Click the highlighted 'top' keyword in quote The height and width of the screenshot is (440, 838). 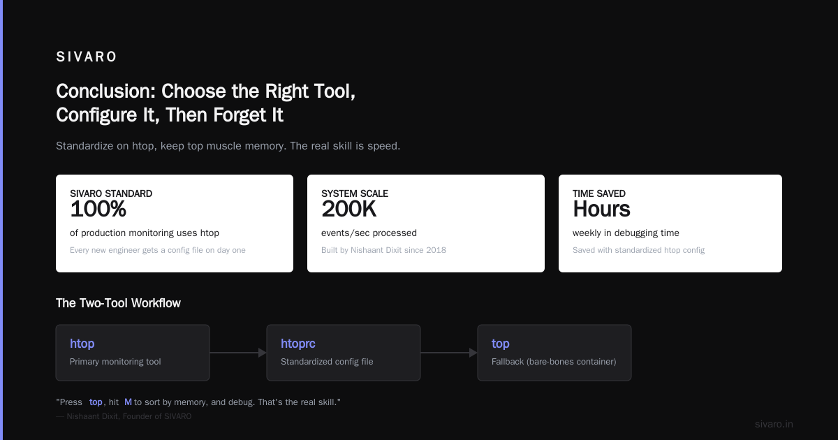tap(96, 402)
